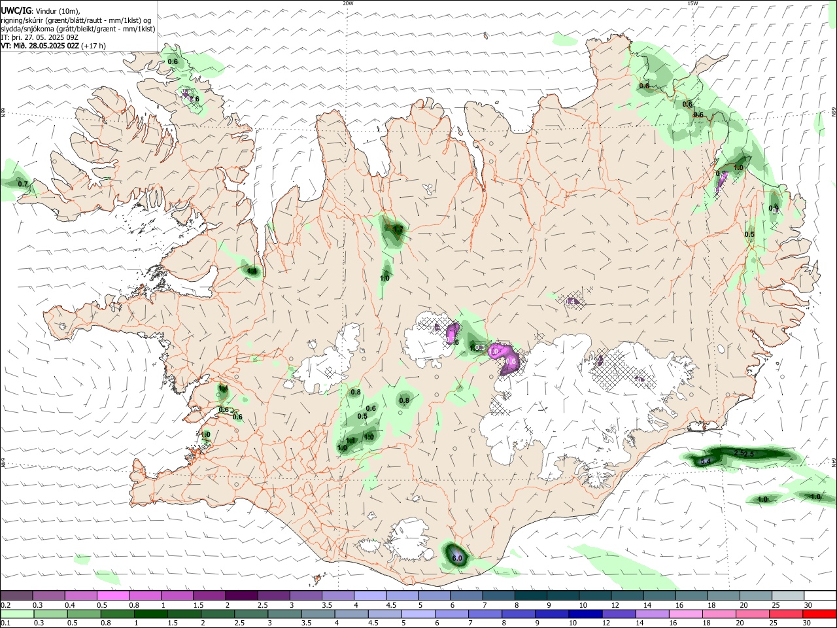This screenshot has height=628, width=837.
Task: Click the 'UWC/IG: Vindur (10m)' title text
Action: pos(40,11)
